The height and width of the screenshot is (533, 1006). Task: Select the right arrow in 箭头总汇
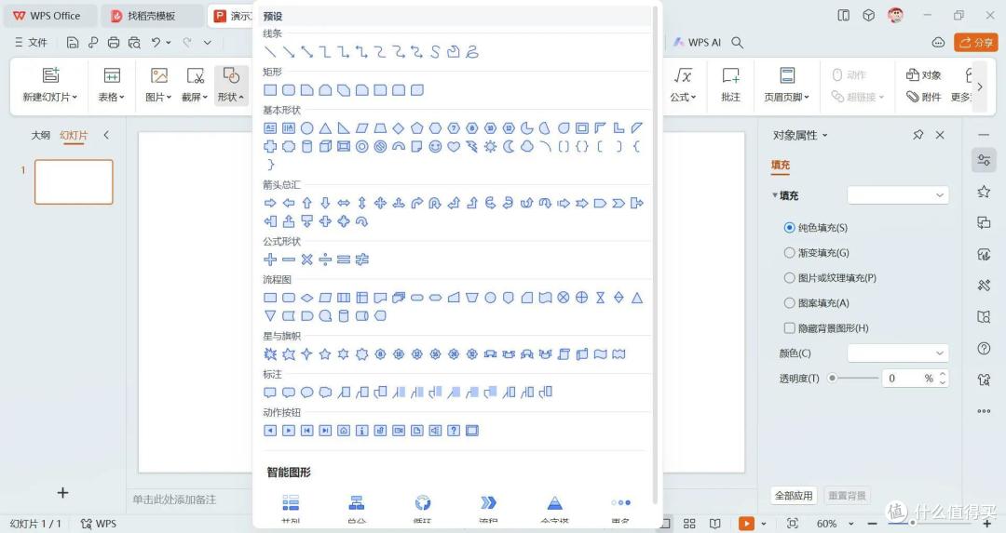pos(271,203)
